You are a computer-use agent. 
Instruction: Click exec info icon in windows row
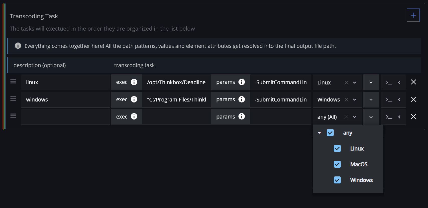[134, 99]
